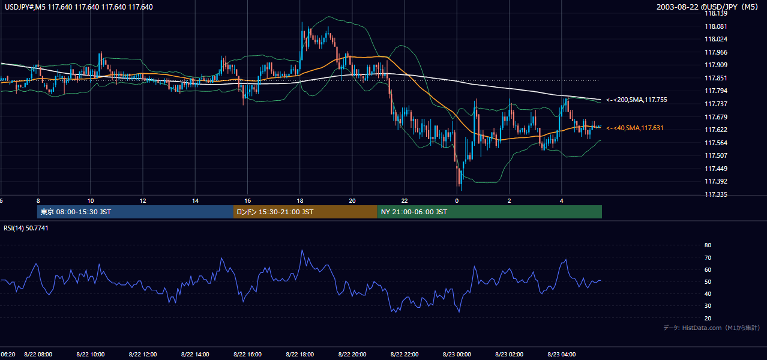
Task: Click the 8/22 22:00 date label
Action: [x=405, y=355]
